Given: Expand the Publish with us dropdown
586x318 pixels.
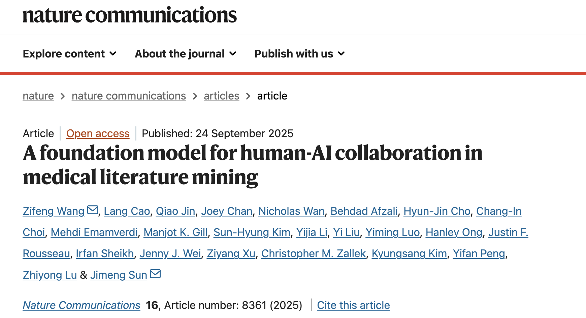Looking at the screenshot, I should pyautogui.click(x=299, y=54).
